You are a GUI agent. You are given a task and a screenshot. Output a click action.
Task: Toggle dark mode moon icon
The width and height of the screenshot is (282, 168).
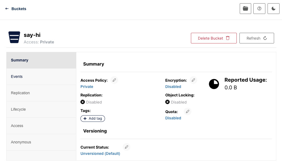(x=274, y=9)
